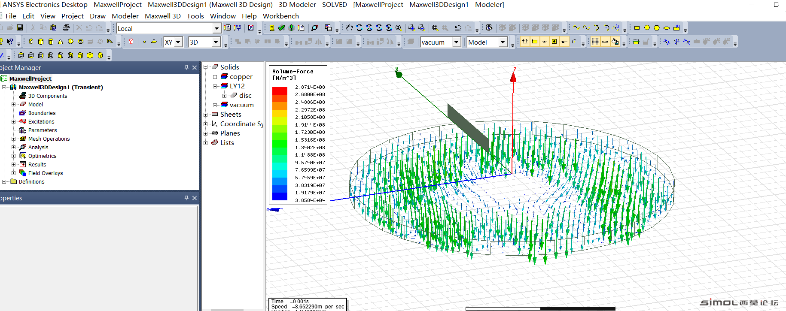This screenshot has height=311, width=786.
Task: Create a relative coordinate system offset icon
Action: (667, 42)
